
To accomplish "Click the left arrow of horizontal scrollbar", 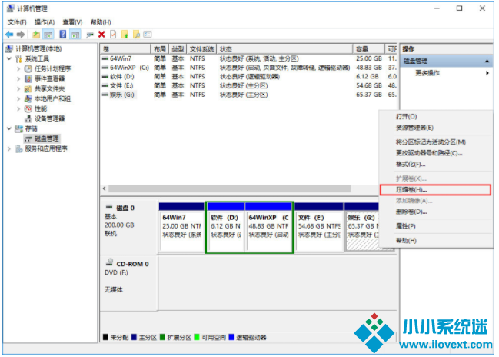I will [105, 189].
